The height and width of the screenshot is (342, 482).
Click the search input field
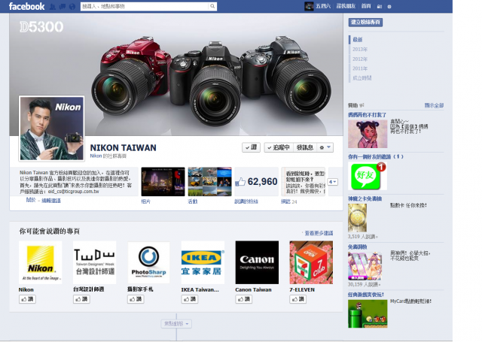[x=145, y=6]
